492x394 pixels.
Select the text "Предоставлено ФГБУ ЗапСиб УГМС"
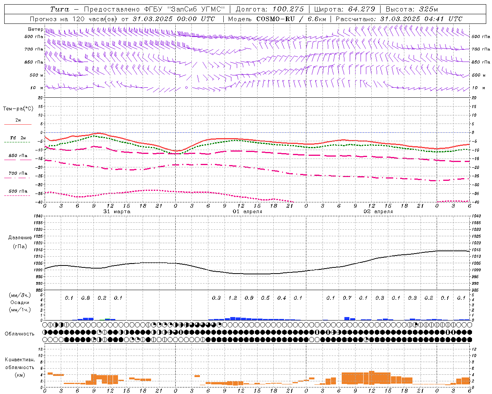click(154, 9)
